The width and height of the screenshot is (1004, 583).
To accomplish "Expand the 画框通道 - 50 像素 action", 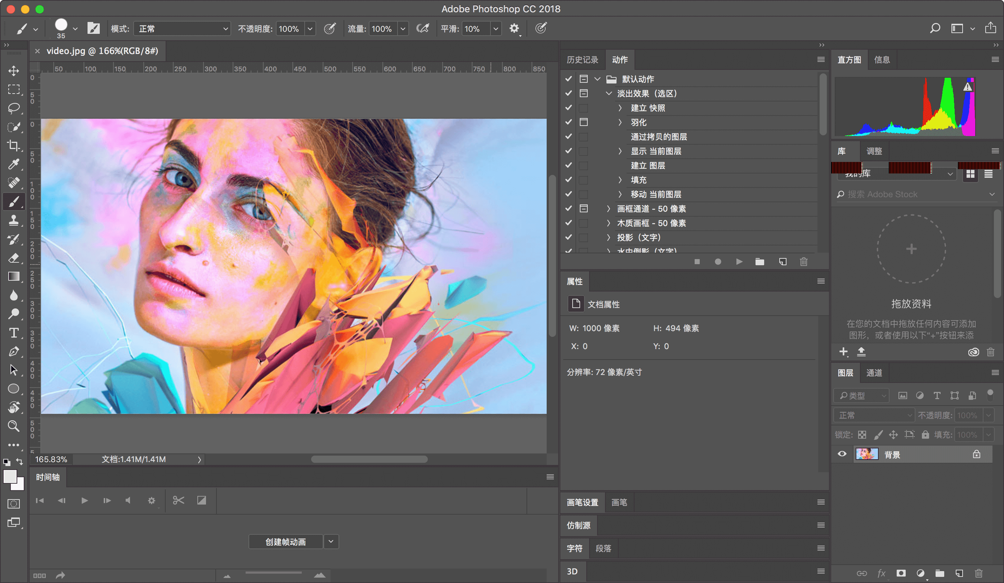I will pos(608,208).
